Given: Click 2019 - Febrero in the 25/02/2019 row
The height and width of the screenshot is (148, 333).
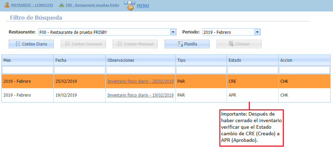Looking at the screenshot, I should click(17, 81).
